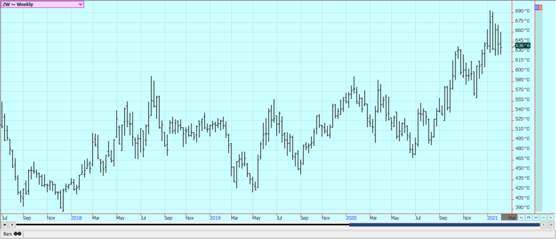Click the red S sell button
Image resolution: width=556 pixels, height=239 pixels.
tap(540, 8)
